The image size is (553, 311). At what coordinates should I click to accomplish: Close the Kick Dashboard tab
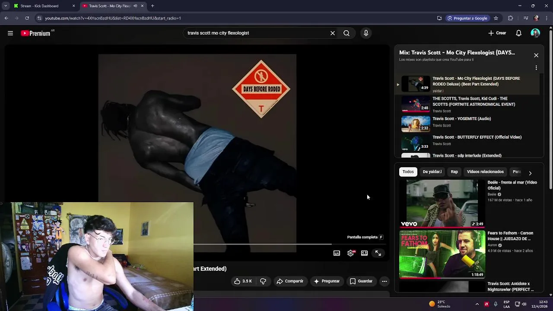click(73, 6)
